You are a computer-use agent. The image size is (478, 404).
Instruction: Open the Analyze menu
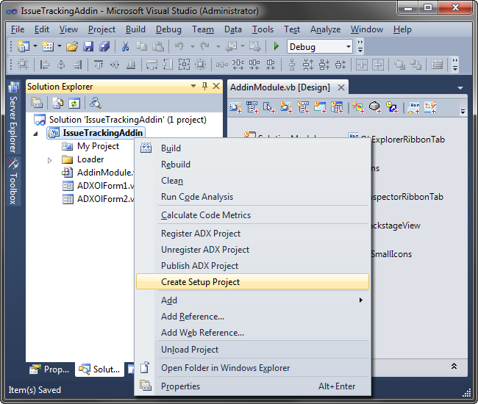(325, 29)
